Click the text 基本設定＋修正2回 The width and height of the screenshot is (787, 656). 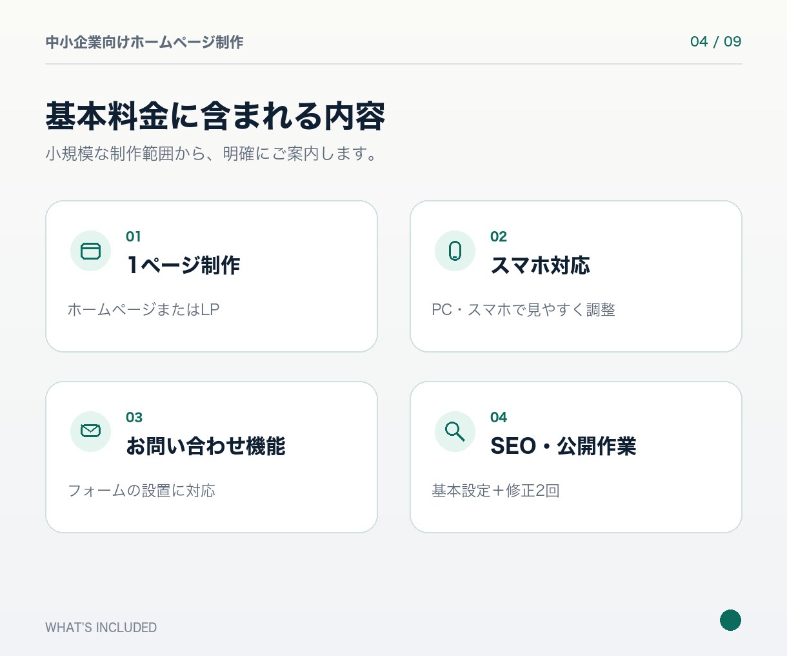coord(495,491)
